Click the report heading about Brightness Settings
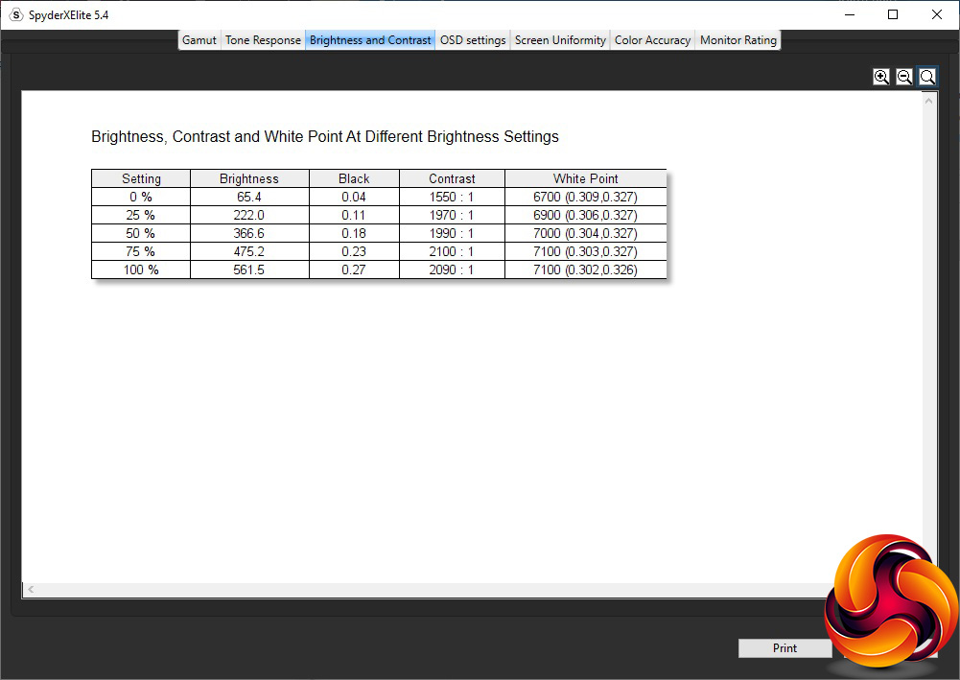The height and width of the screenshot is (680, 960). [x=325, y=136]
